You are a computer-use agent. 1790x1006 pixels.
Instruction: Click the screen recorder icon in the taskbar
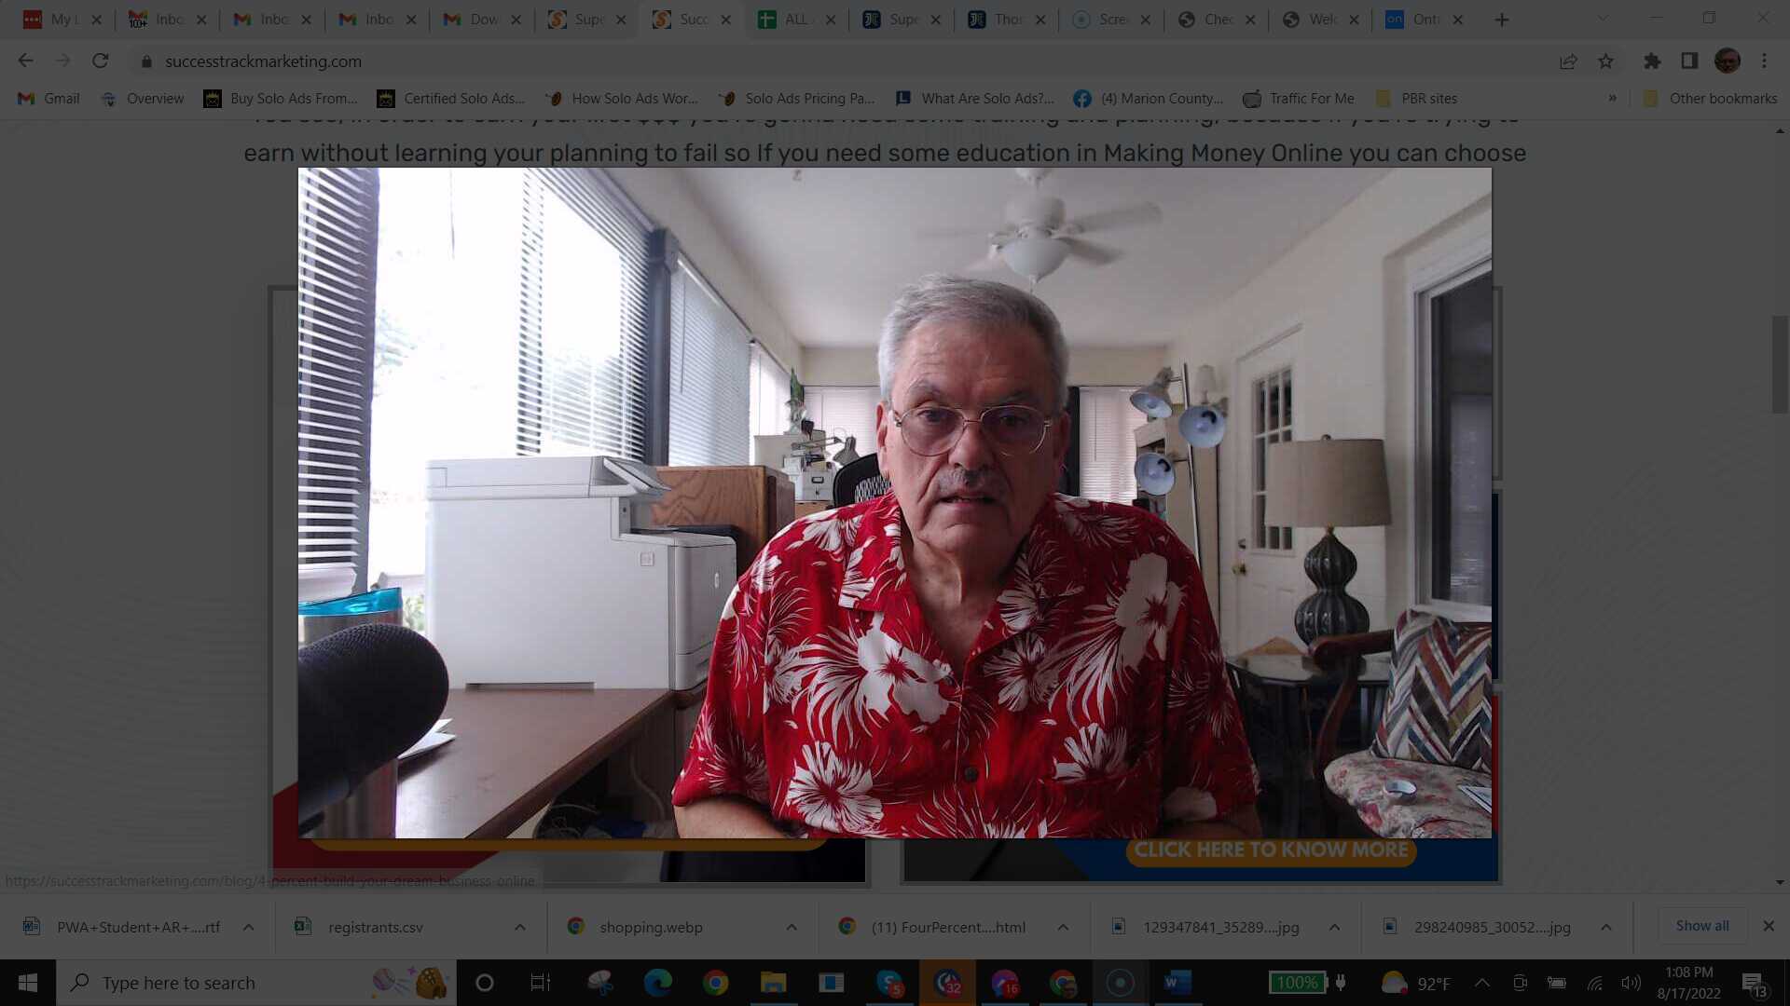point(1117,982)
